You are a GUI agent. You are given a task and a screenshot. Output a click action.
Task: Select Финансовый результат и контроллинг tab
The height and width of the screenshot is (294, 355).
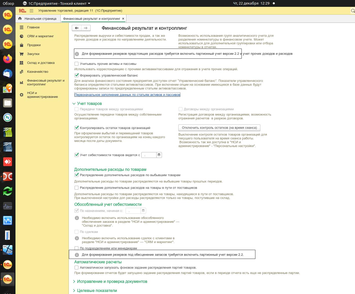pyautogui.click(x=91, y=19)
